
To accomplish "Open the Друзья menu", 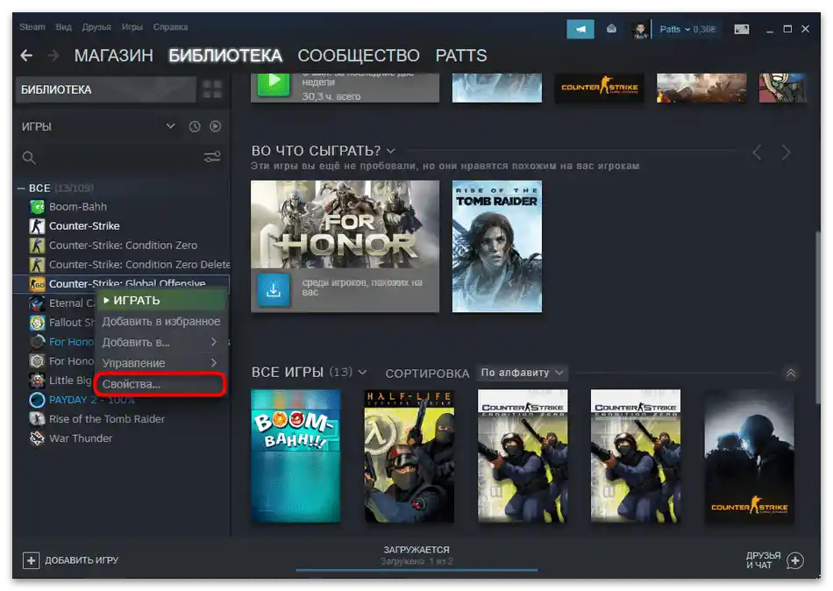I will point(96,27).
